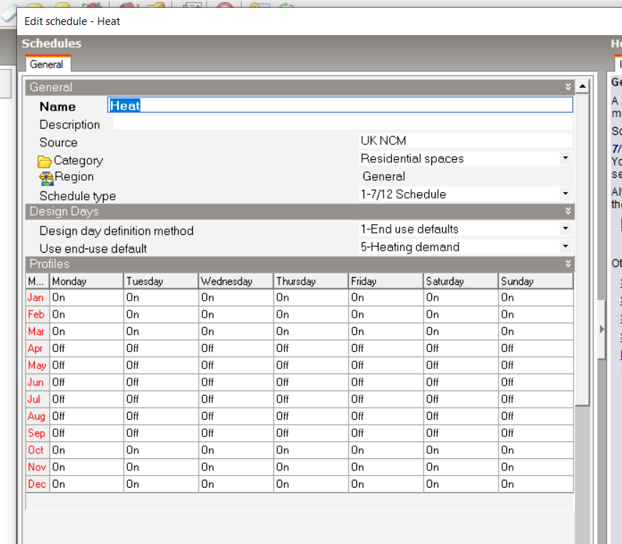Click the right info panel collapse arrow
622x544 pixels.
[602, 329]
